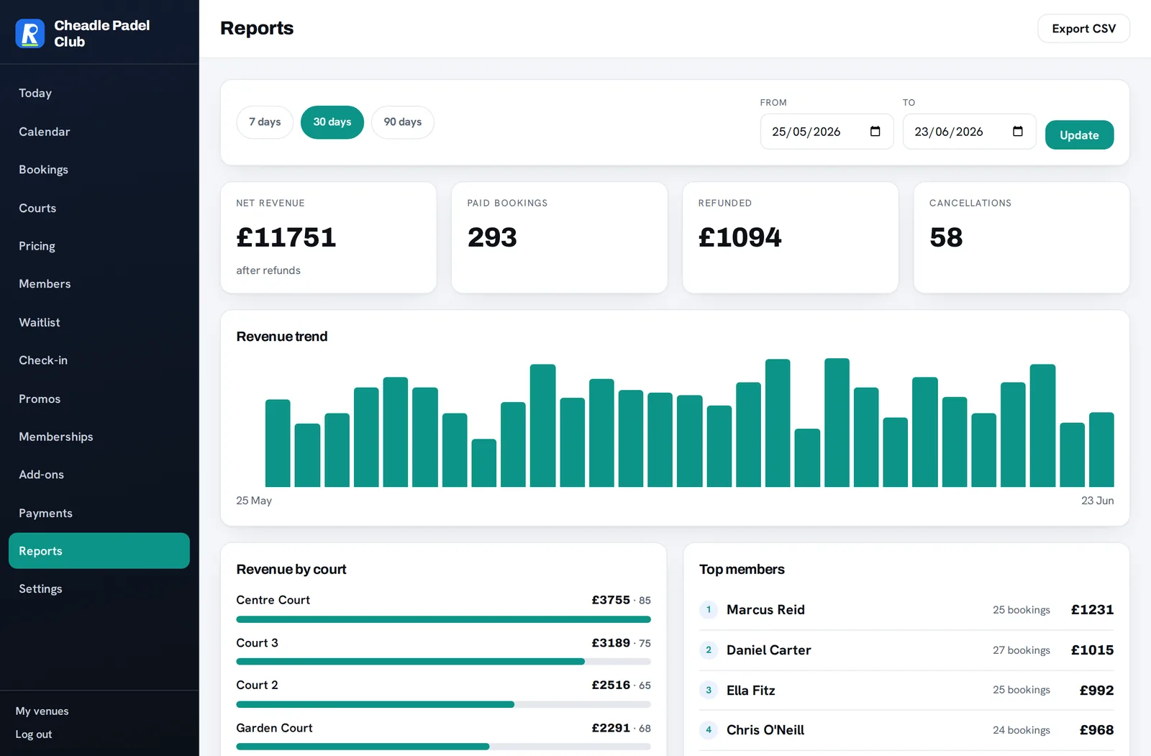The height and width of the screenshot is (756, 1151).
Task: Click the Revenue trend heading
Action: [282, 337]
